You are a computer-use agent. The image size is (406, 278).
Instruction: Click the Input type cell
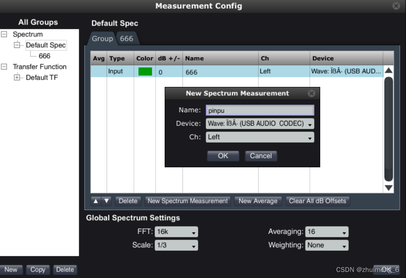coord(120,71)
